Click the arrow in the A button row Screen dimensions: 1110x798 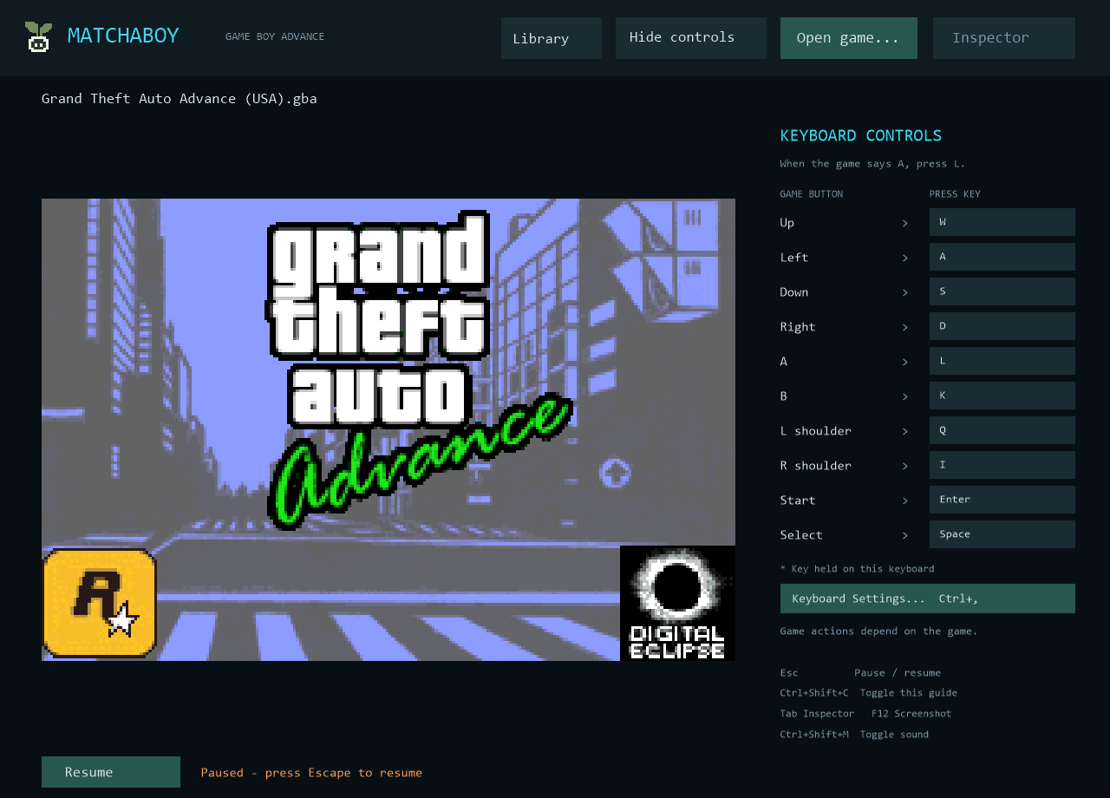[x=905, y=362]
